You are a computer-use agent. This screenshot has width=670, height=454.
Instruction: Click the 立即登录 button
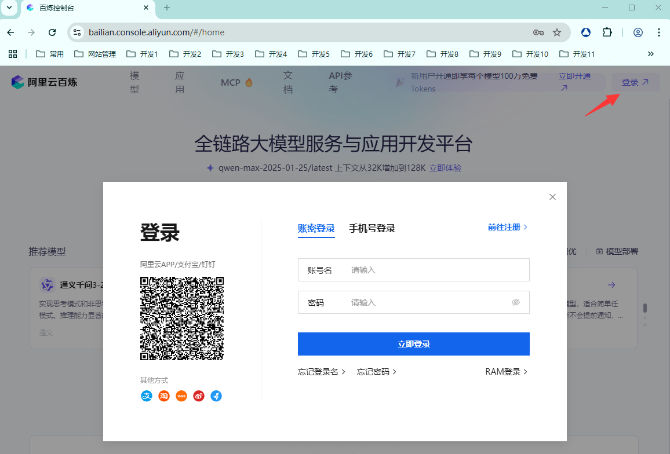pos(414,344)
